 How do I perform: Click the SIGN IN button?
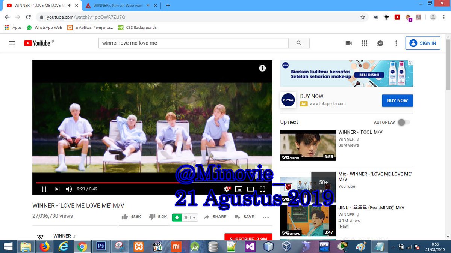point(423,43)
